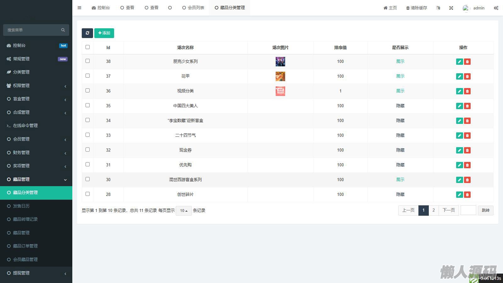Click the red delete icon for row 37
503x283 pixels.
467,76
